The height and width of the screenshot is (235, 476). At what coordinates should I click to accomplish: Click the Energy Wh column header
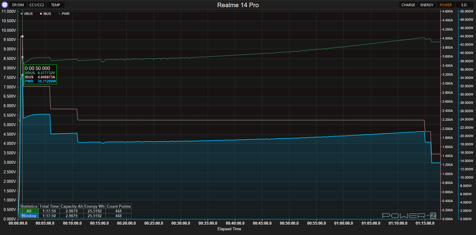coord(94,207)
